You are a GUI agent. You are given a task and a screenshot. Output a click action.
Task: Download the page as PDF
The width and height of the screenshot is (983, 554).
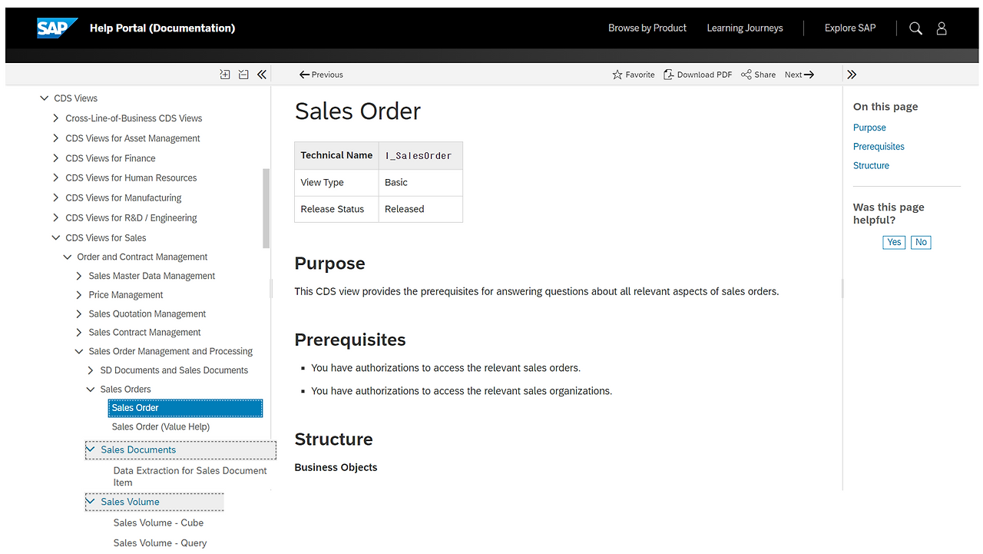tap(698, 75)
